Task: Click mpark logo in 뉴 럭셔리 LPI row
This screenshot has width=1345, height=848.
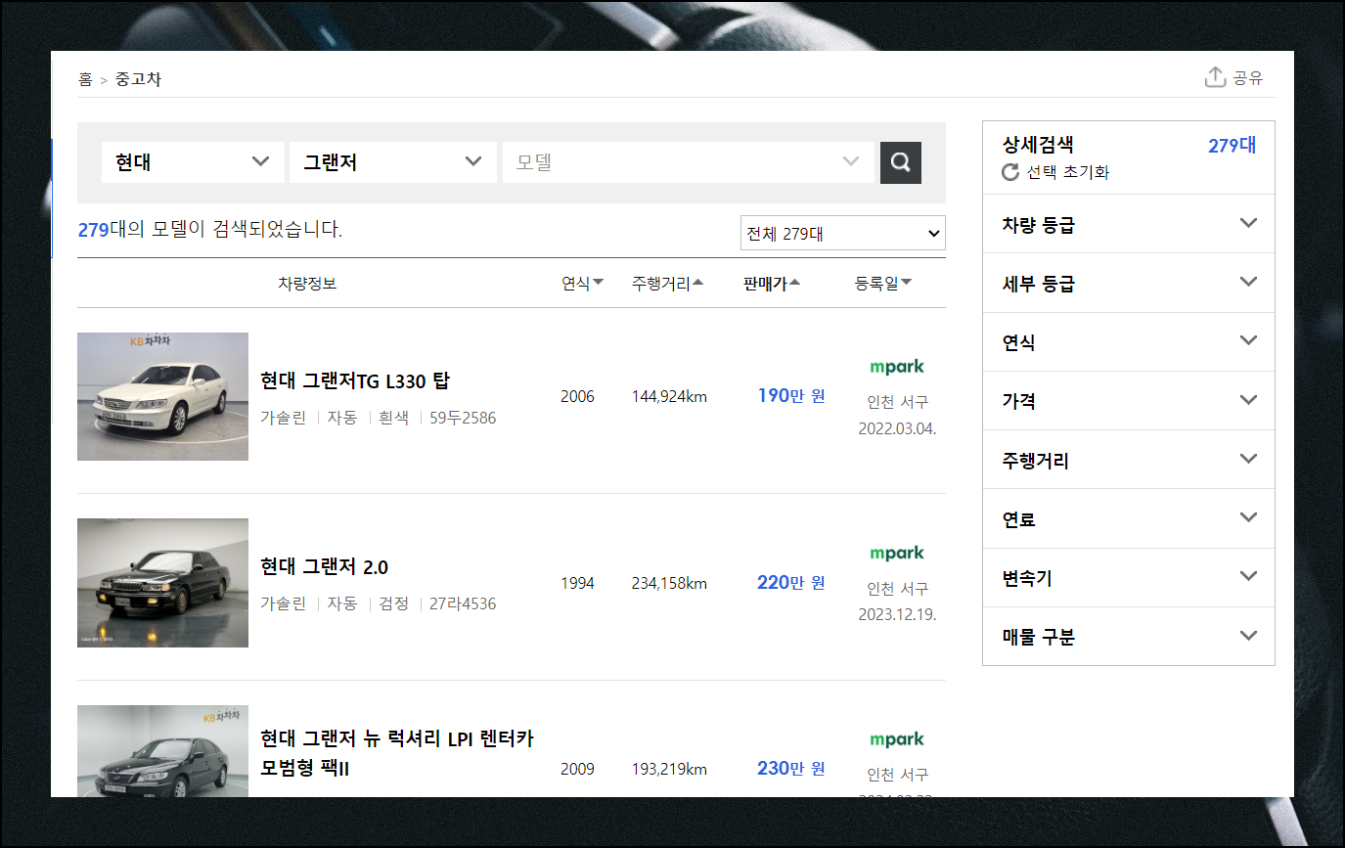Action: [897, 738]
